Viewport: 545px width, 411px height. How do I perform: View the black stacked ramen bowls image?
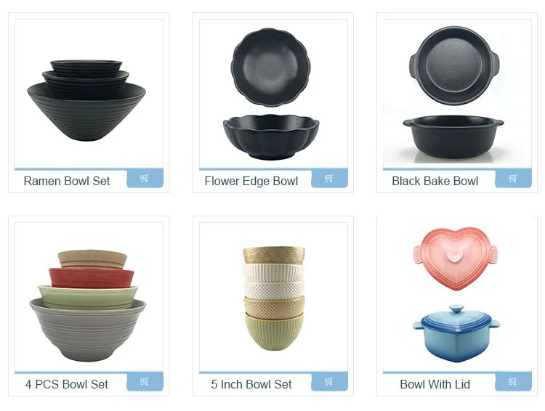86,100
